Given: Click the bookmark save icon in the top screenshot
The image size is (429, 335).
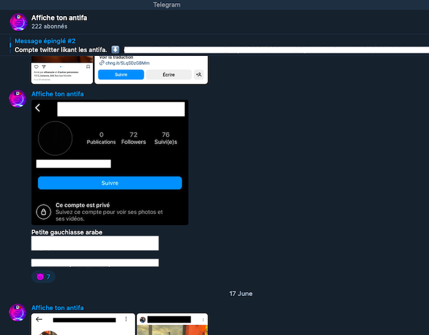Looking at the screenshot, I should [x=88, y=67].
